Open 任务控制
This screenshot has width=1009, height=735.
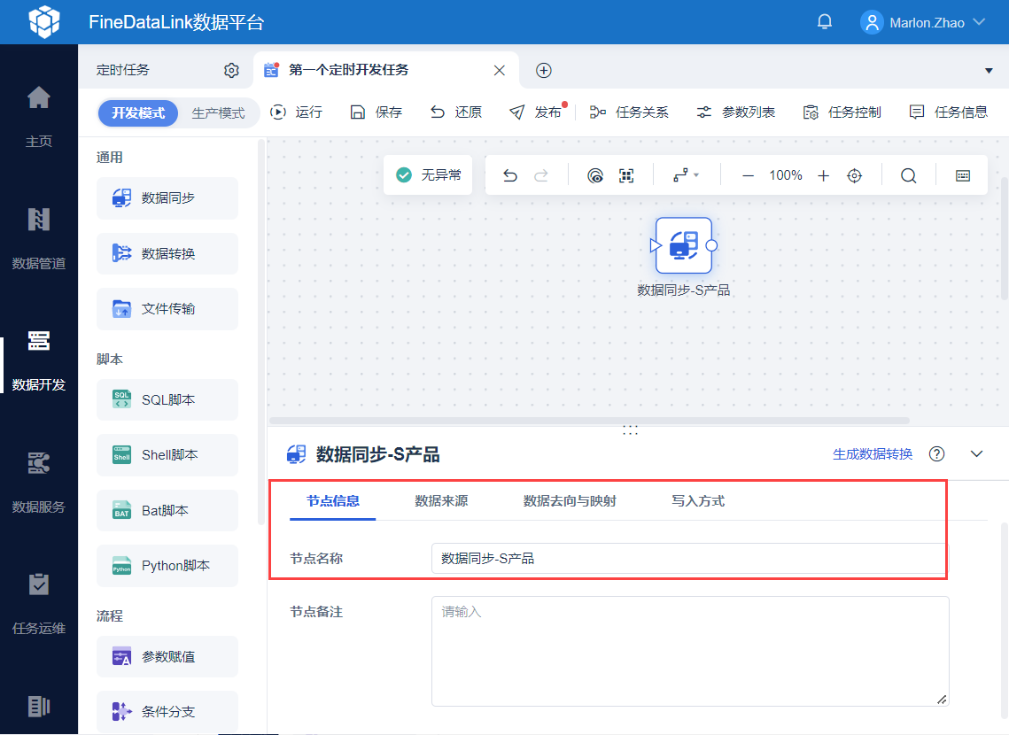[842, 112]
